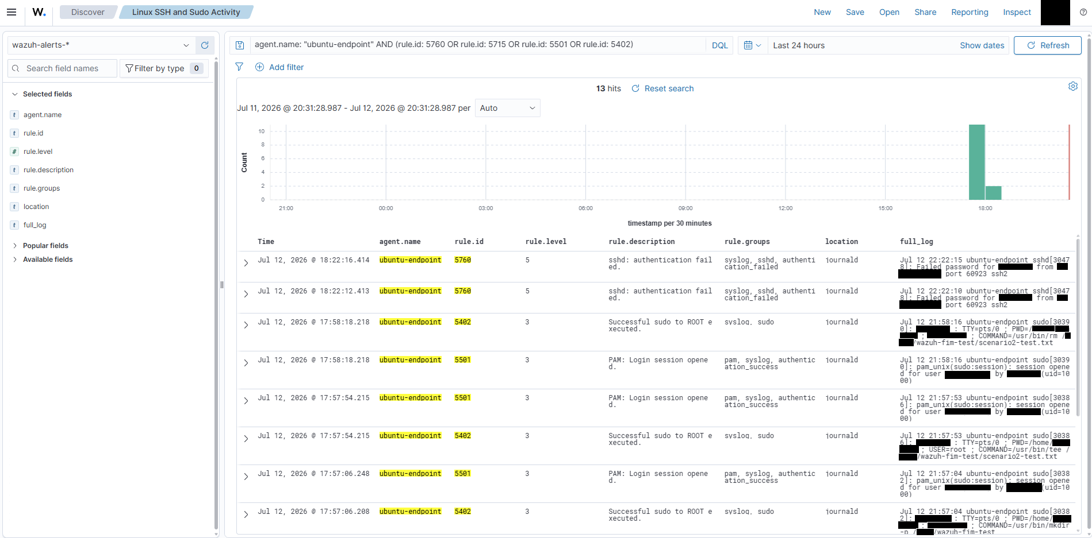Click Add filter
The image size is (1092, 538).
[279, 67]
